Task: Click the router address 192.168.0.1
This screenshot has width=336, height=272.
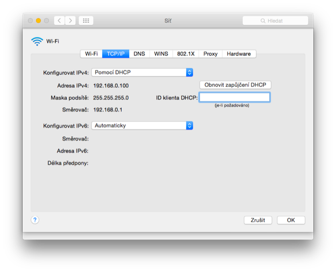Action: [108, 110]
